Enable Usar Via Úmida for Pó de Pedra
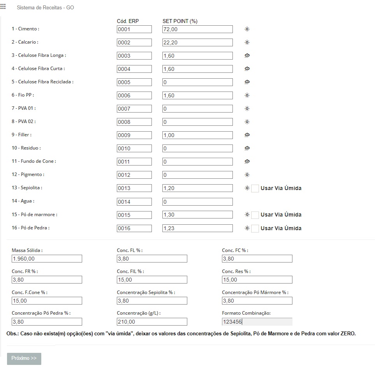 (255, 228)
